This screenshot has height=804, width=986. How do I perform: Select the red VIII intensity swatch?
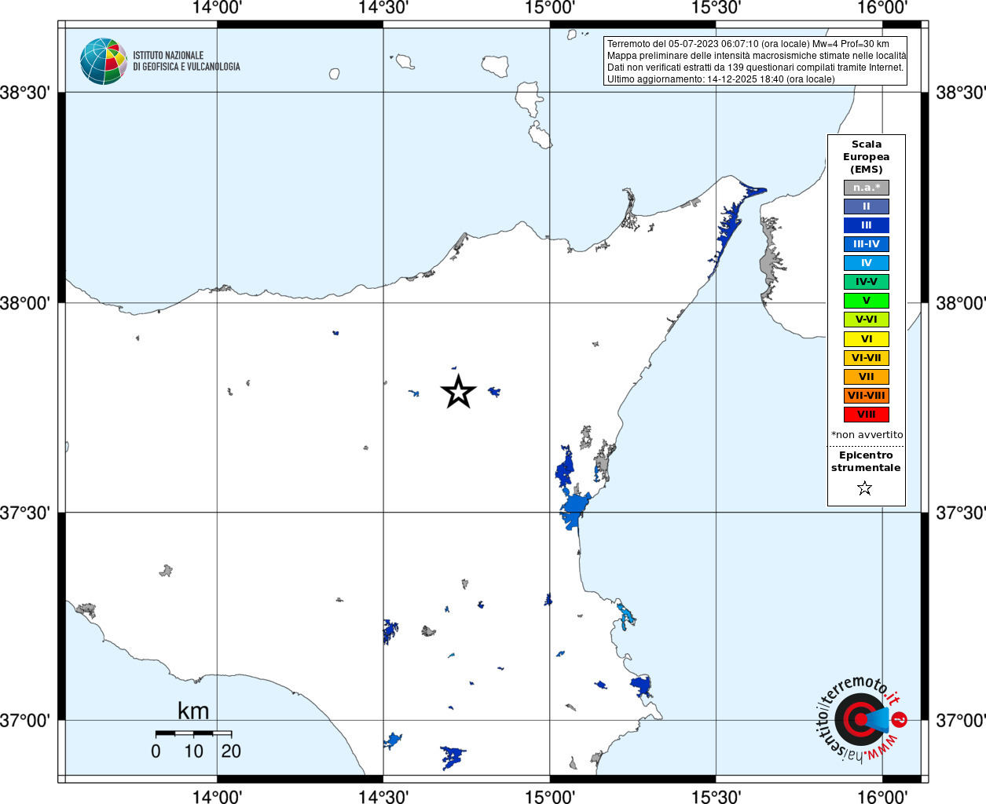point(867,415)
